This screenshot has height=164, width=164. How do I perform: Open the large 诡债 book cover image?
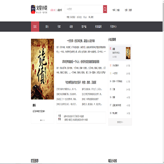click(42, 69)
